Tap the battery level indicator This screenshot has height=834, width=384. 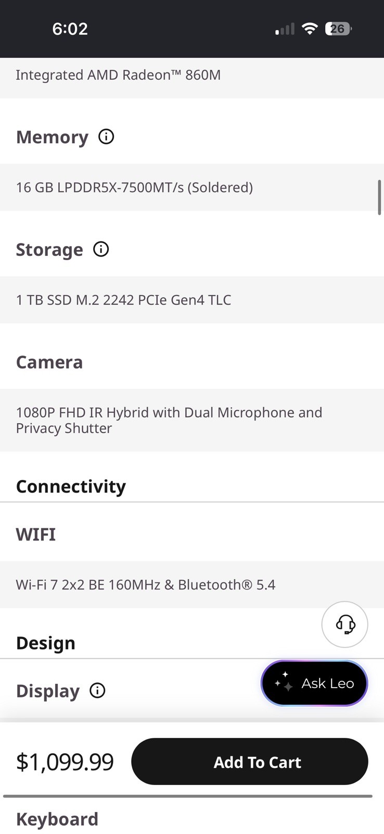(338, 29)
